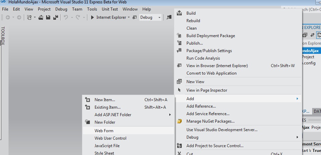Image resolution: width=321 pixels, height=155 pixels.
Task: Click Internet Explorer start button label
Action: click(111, 18)
